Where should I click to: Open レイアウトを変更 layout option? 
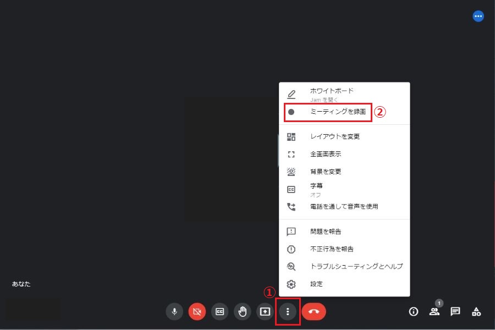pos(334,136)
